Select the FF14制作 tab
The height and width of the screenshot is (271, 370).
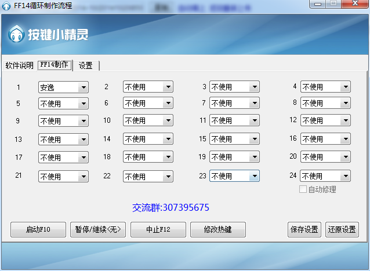(55, 65)
